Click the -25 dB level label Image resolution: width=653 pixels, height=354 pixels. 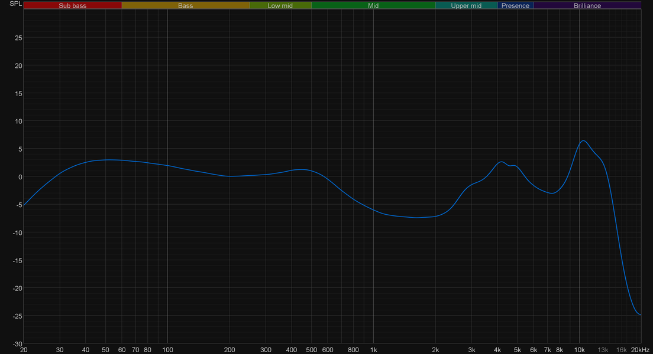pyautogui.click(x=17, y=316)
